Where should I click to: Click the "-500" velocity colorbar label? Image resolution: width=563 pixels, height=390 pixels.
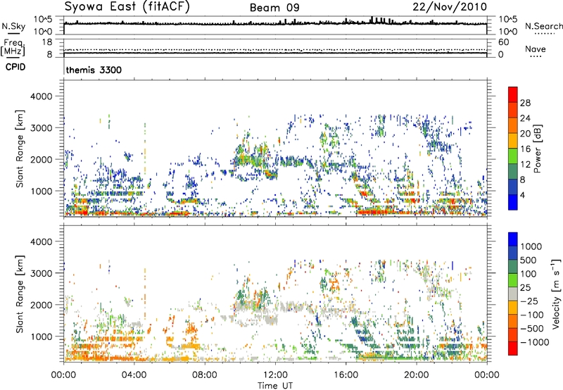click(x=531, y=328)
